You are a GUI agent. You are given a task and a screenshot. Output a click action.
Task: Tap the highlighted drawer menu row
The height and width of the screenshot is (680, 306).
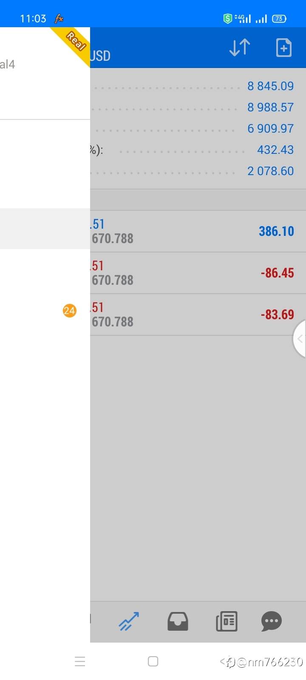tap(45, 229)
